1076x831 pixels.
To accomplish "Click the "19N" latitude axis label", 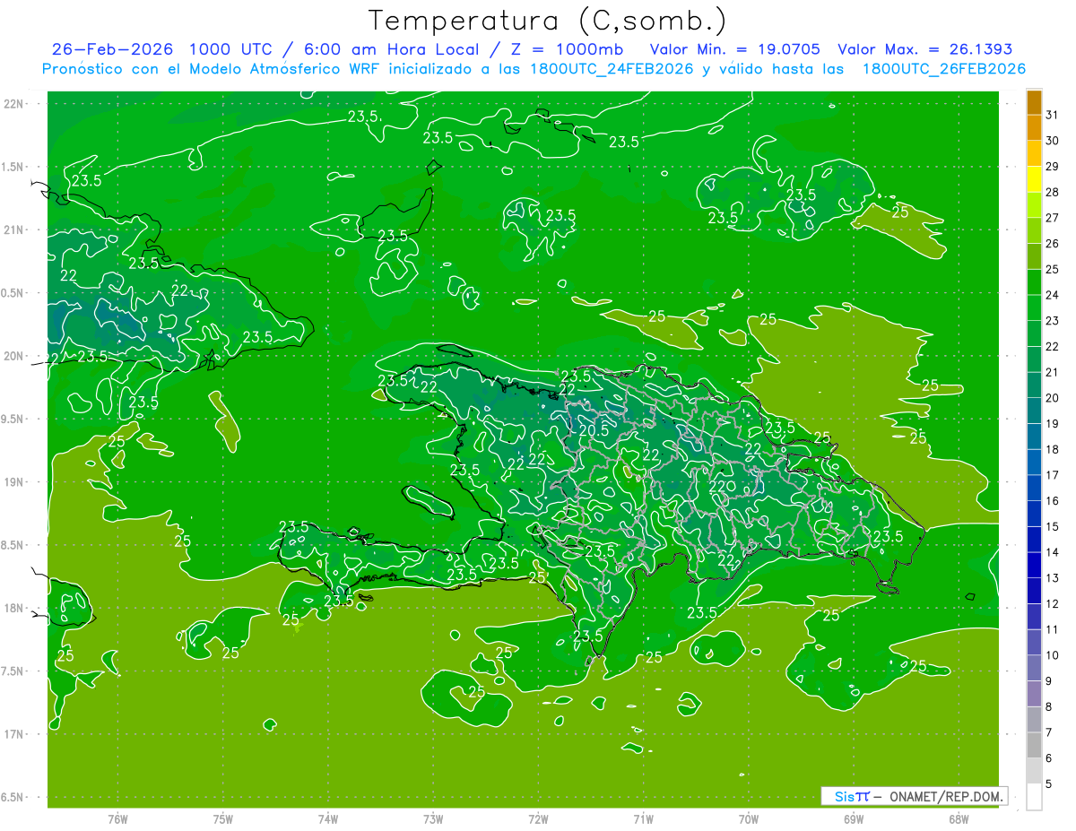I will click(x=13, y=482).
